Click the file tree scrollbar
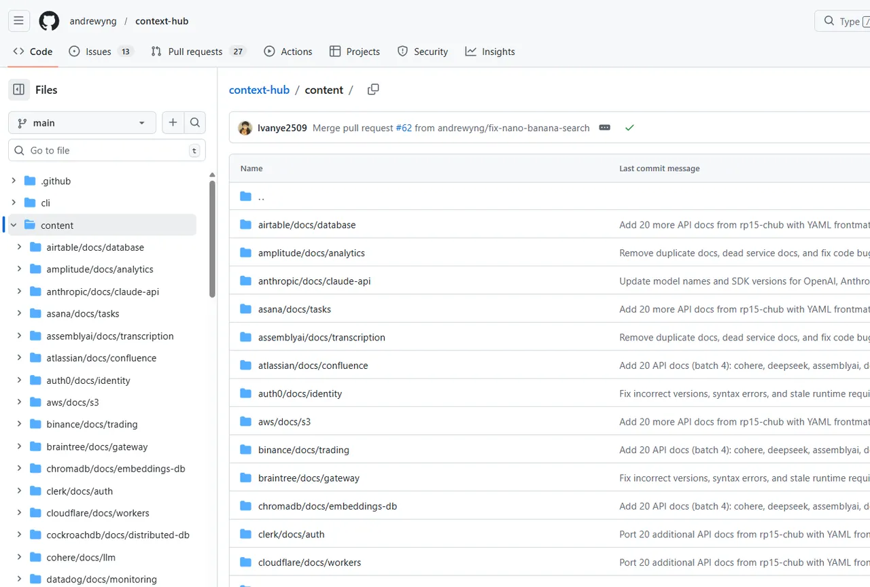870x587 pixels. pyautogui.click(x=212, y=238)
